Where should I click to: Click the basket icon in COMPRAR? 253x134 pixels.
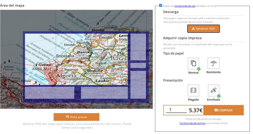click(216, 110)
